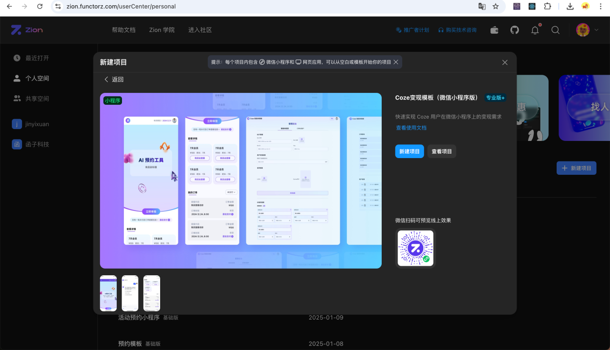Click the address bar URL
The width and height of the screenshot is (610, 350).
(x=121, y=7)
